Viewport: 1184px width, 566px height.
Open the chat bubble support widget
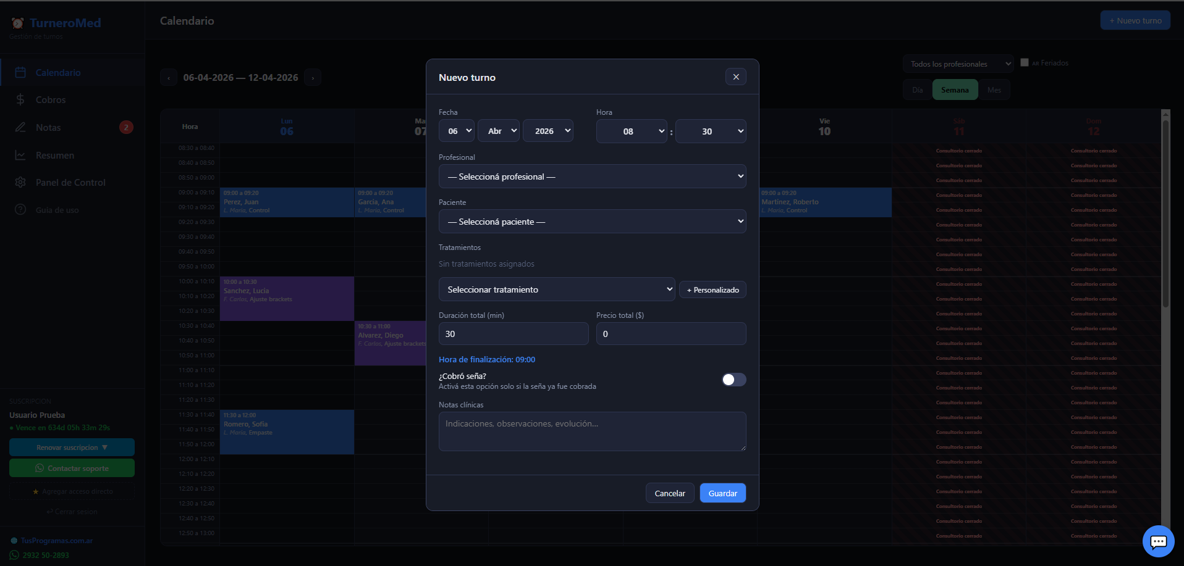[1158, 541]
